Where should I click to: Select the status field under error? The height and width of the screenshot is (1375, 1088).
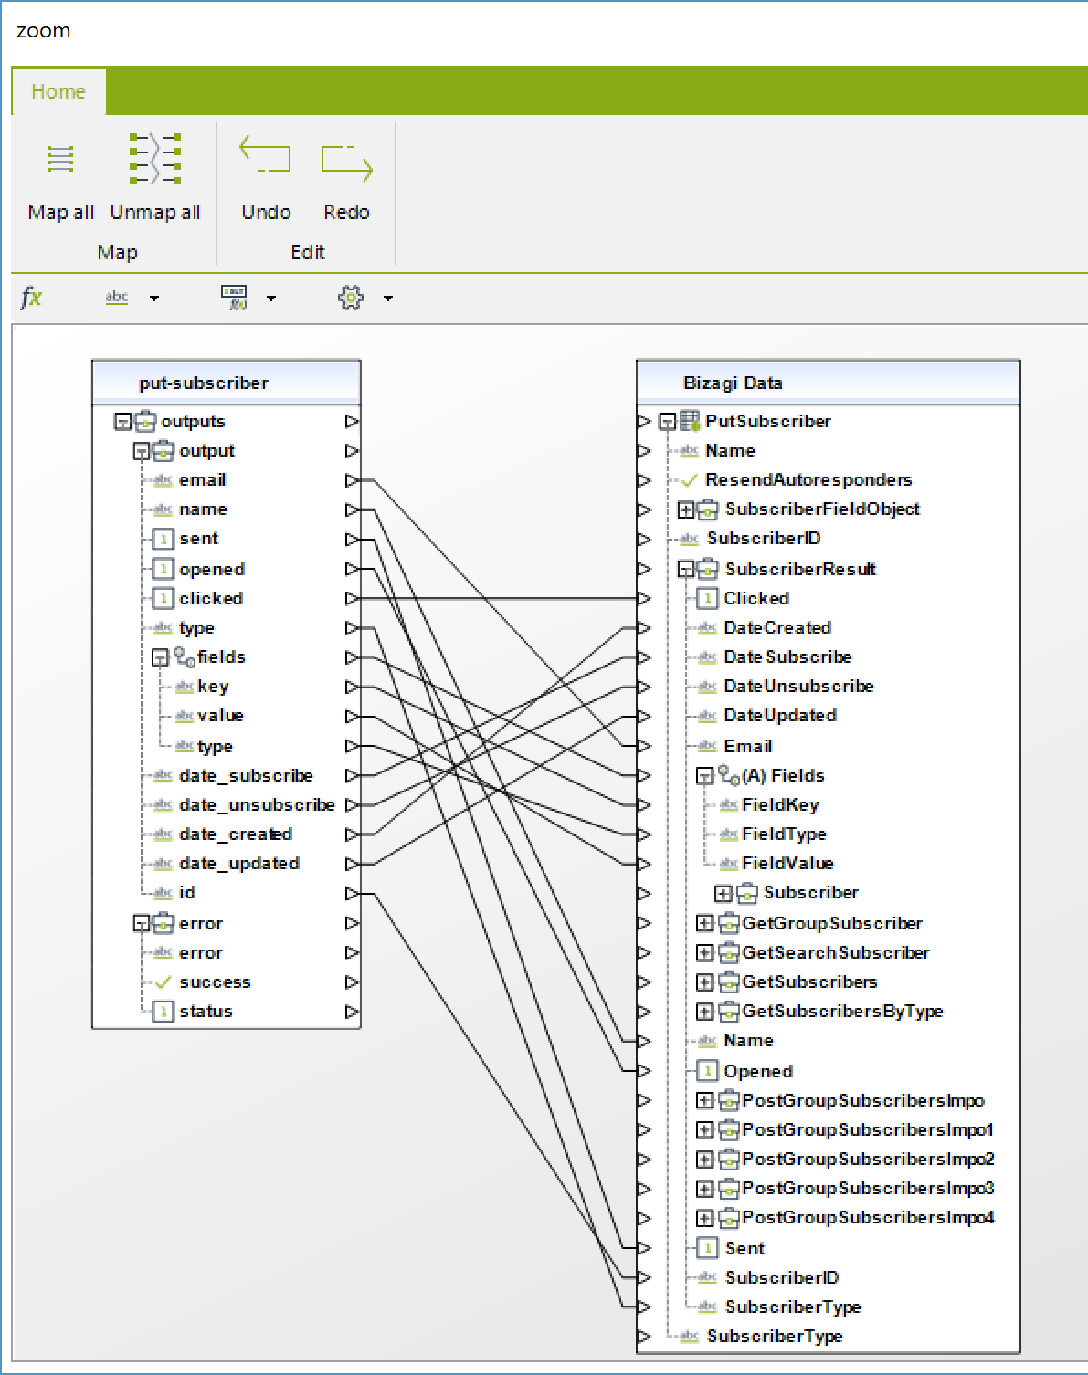(x=206, y=1012)
